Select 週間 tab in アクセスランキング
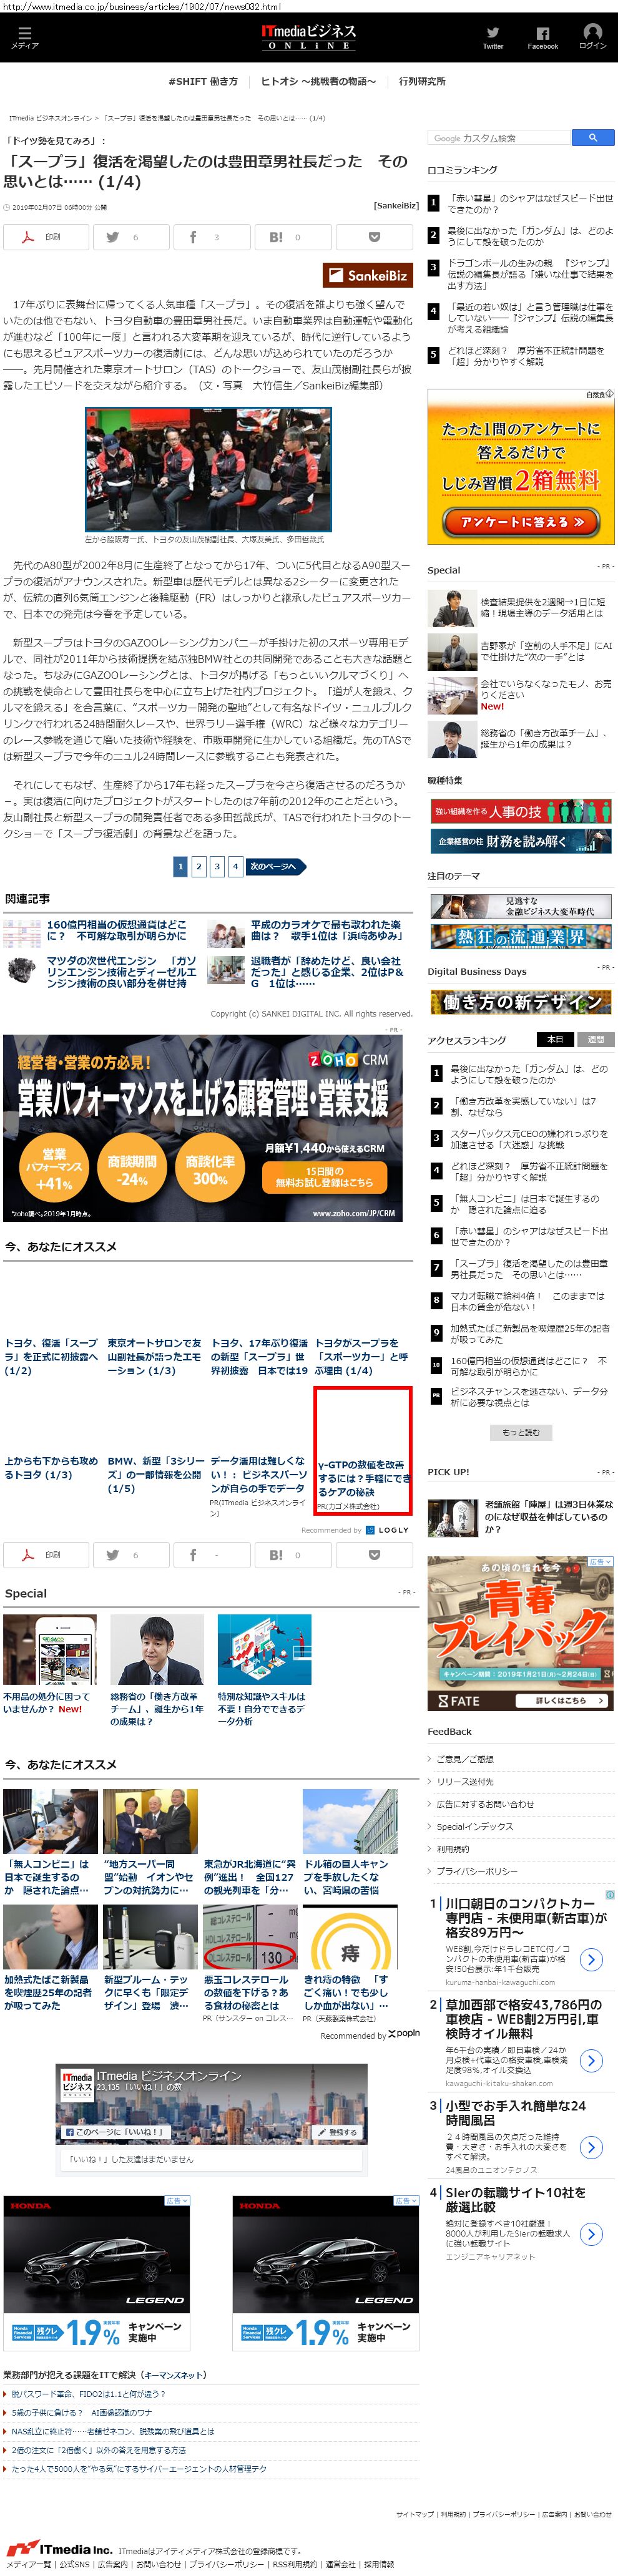 click(595, 1040)
